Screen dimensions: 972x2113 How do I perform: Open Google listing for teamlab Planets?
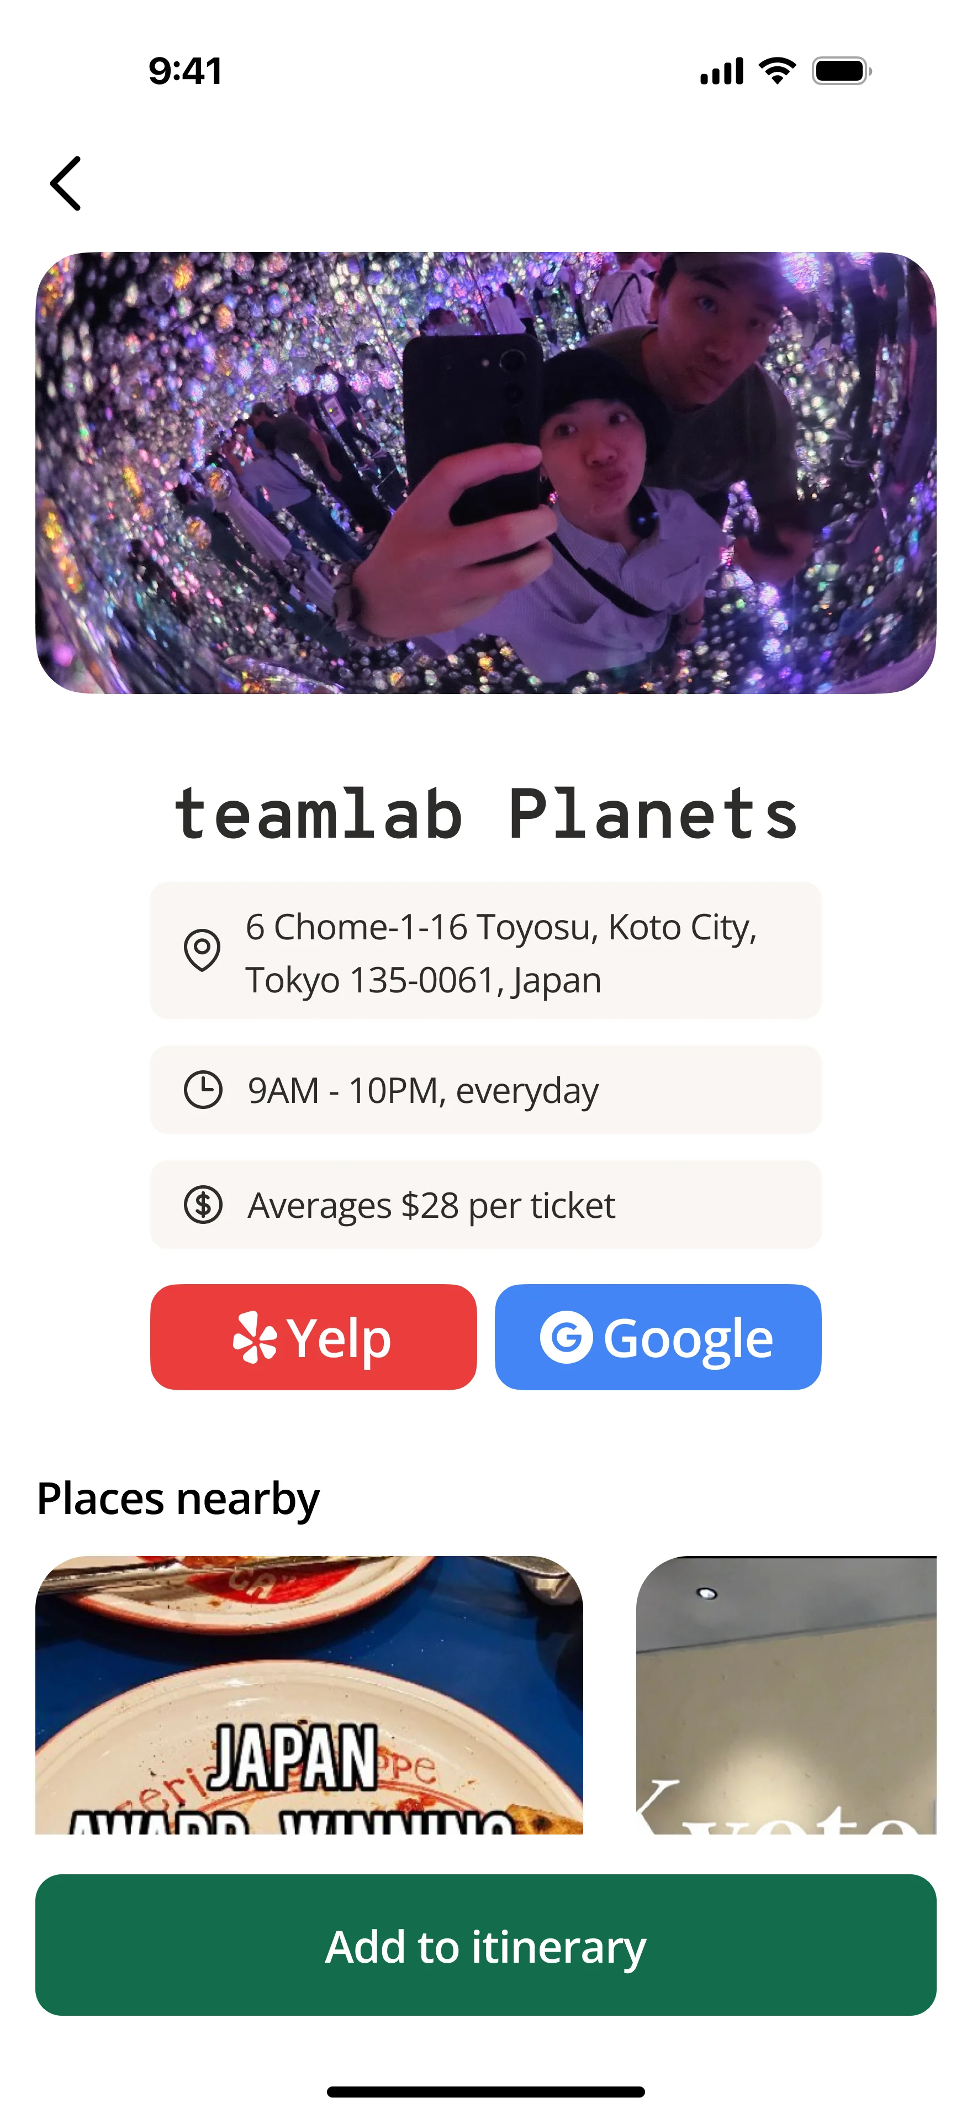point(657,1337)
